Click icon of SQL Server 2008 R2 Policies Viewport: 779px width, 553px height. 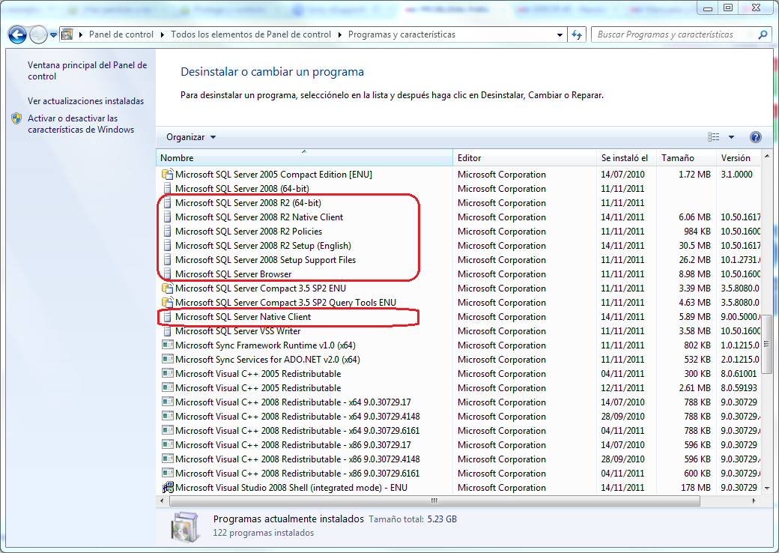[168, 232]
